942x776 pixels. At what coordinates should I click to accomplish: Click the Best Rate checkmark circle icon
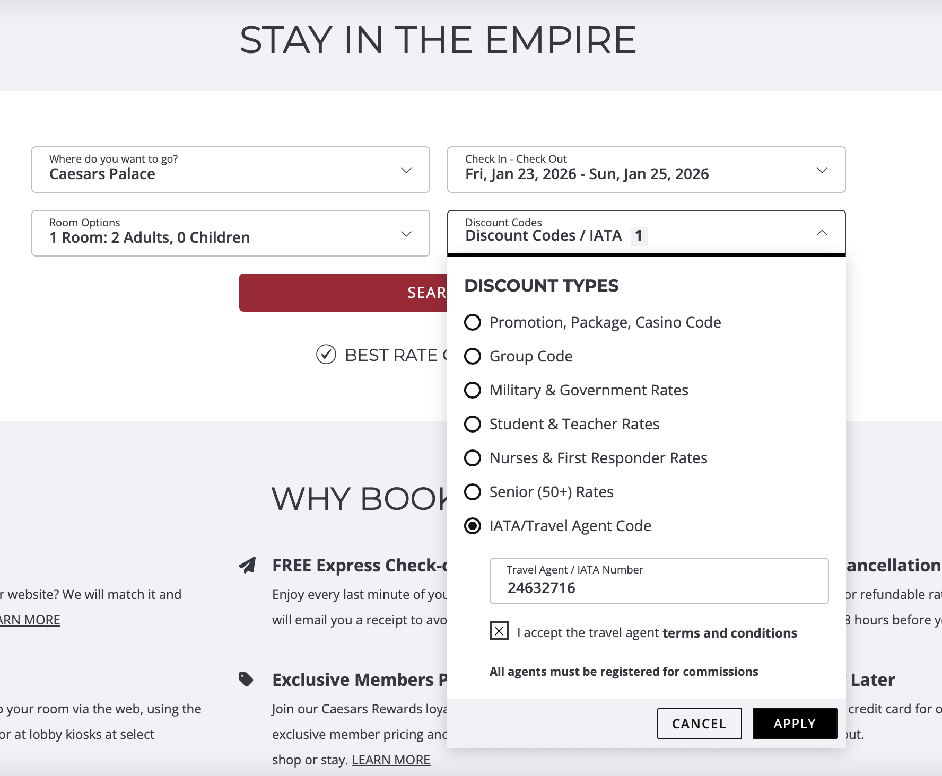coord(326,355)
